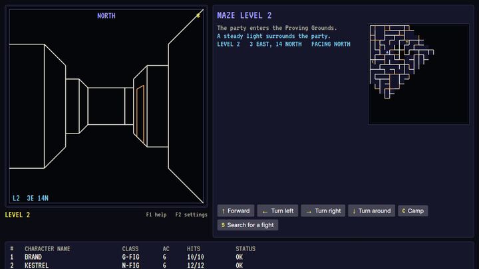Click BRAND's G-FIG class cell

tap(131, 257)
